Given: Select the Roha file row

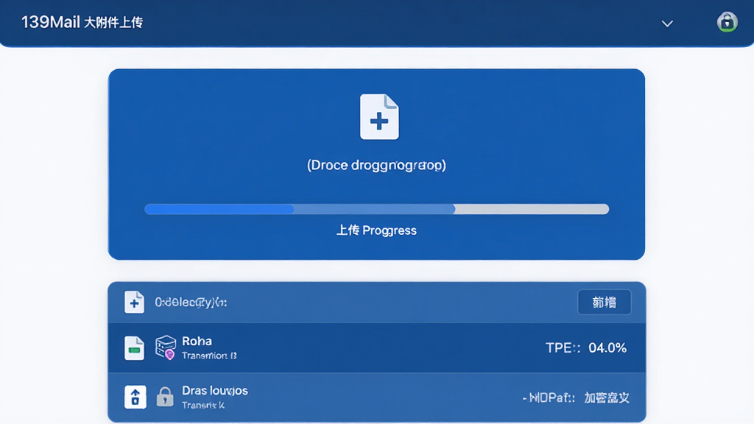Looking at the screenshot, I should click(376, 348).
